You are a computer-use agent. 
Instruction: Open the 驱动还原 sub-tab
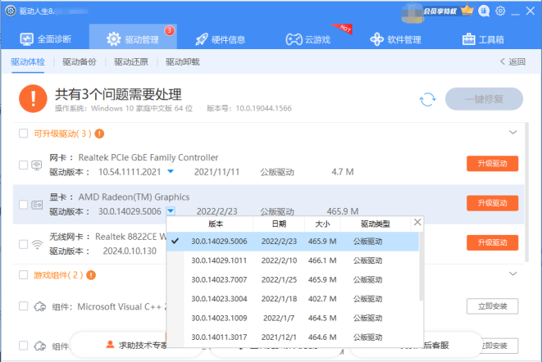[131, 61]
